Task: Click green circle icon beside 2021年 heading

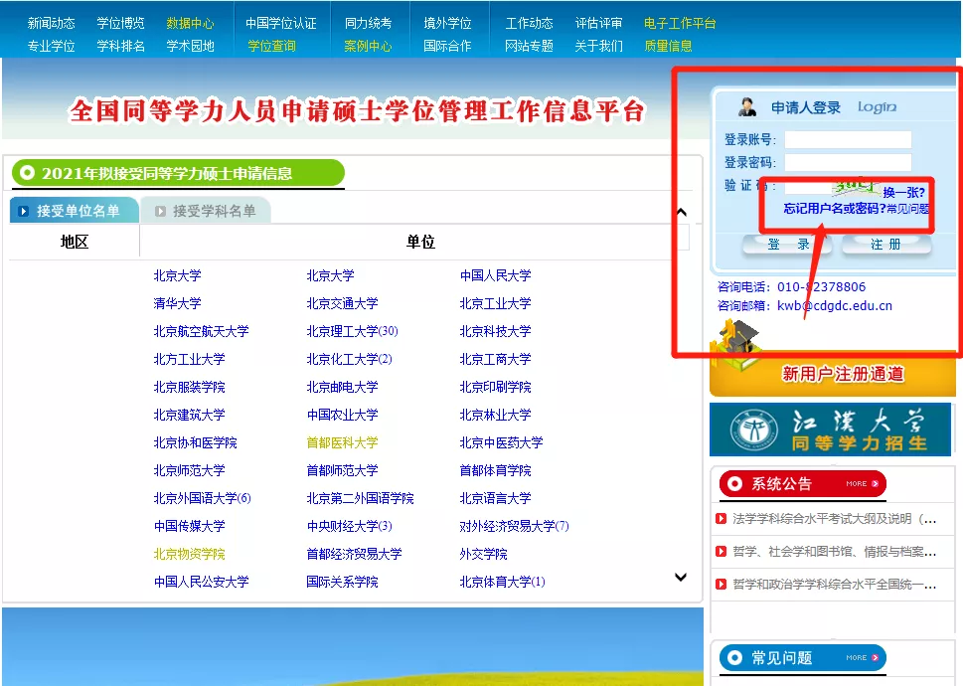Action: click(x=26, y=170)
